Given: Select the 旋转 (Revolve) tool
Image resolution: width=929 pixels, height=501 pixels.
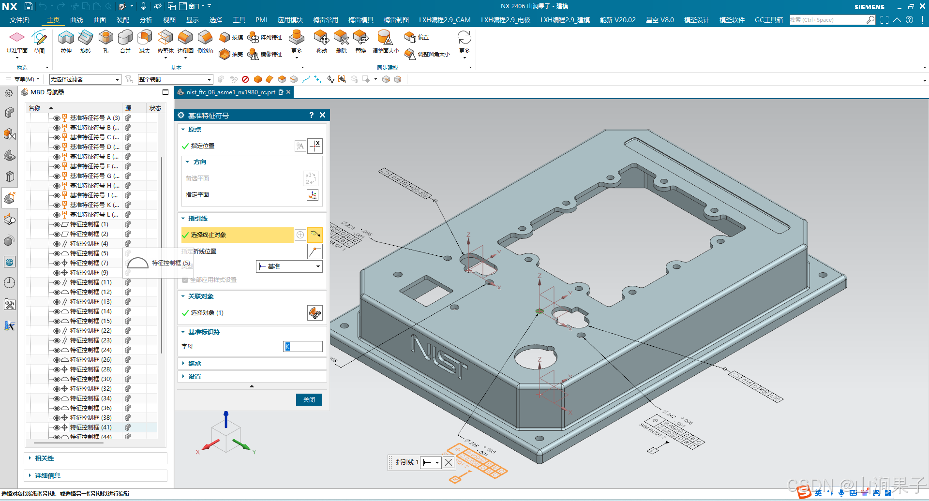Looking at the screenshot, I should (86, 42).
